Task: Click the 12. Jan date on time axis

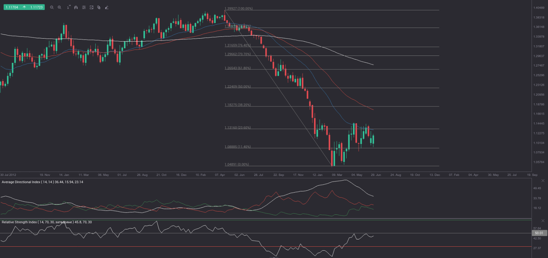Action: click(x=317, y=175)
